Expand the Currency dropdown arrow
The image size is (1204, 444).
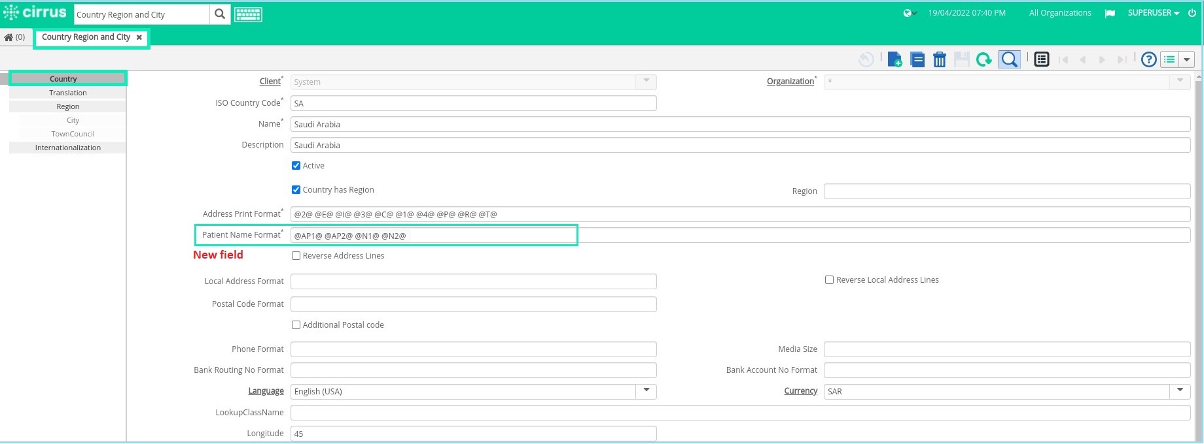(1180, 391)
